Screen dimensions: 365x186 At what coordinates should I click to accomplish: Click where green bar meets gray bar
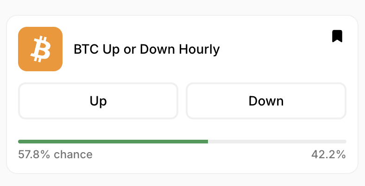(208, 142)
